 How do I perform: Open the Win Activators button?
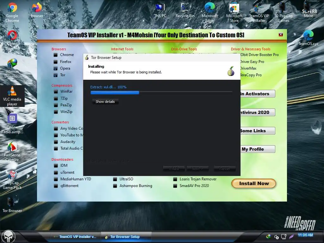[x=258, y=94]
